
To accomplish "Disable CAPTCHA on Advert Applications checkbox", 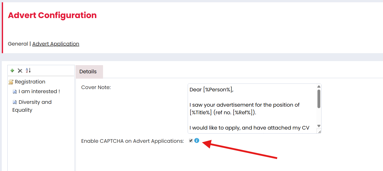I will pyautogui.click(x=191, y=140).
